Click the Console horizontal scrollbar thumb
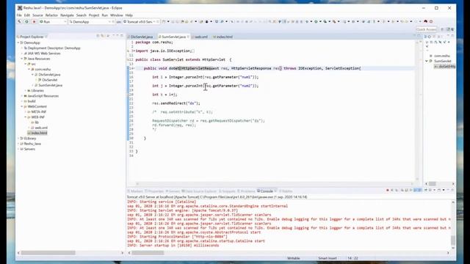Image resolution: width=470 pixels, height=264 pixels. tap(148, 253)
